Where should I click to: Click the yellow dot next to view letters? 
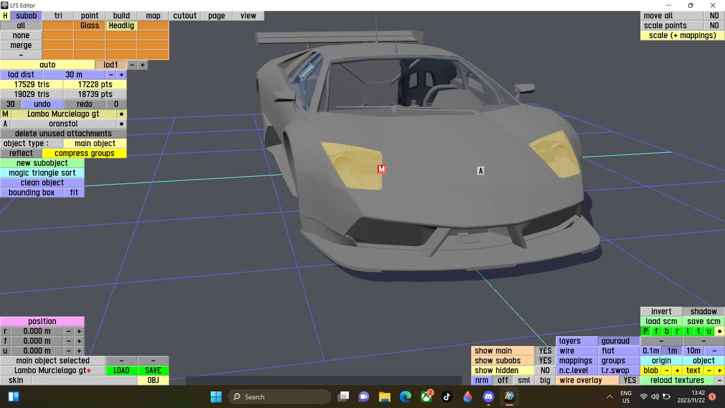(720, 331)
